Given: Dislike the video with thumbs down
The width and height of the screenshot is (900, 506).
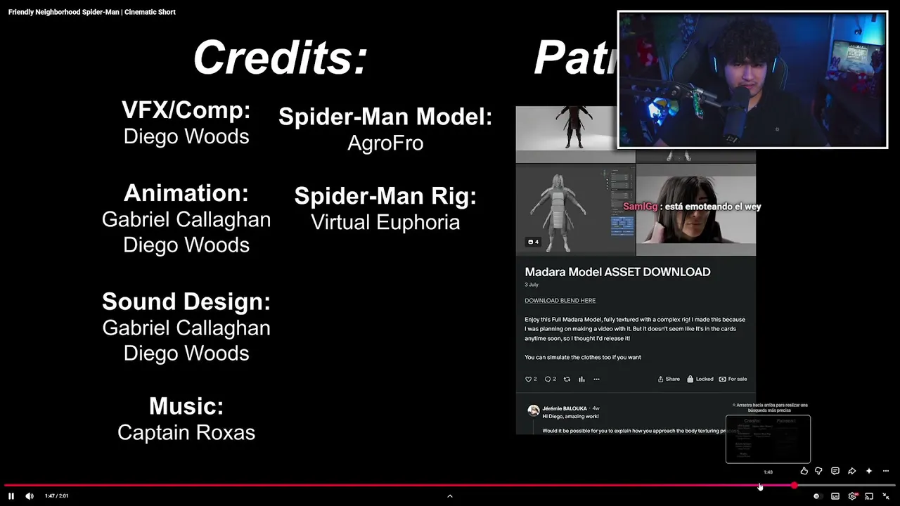Looking at the screenshot, I should pos(818,471).
